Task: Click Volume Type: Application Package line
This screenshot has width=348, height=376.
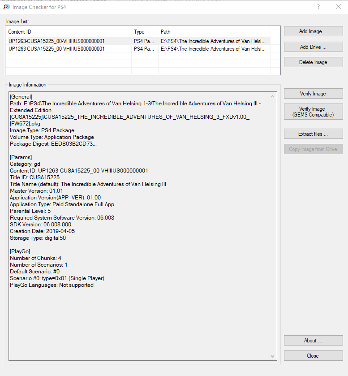Action: pyautogui.click(x=52, y=137)
